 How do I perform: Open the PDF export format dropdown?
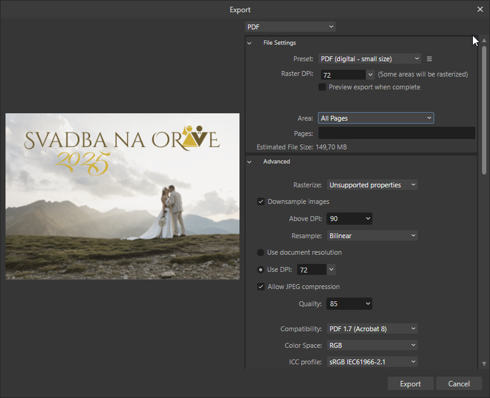290,26
